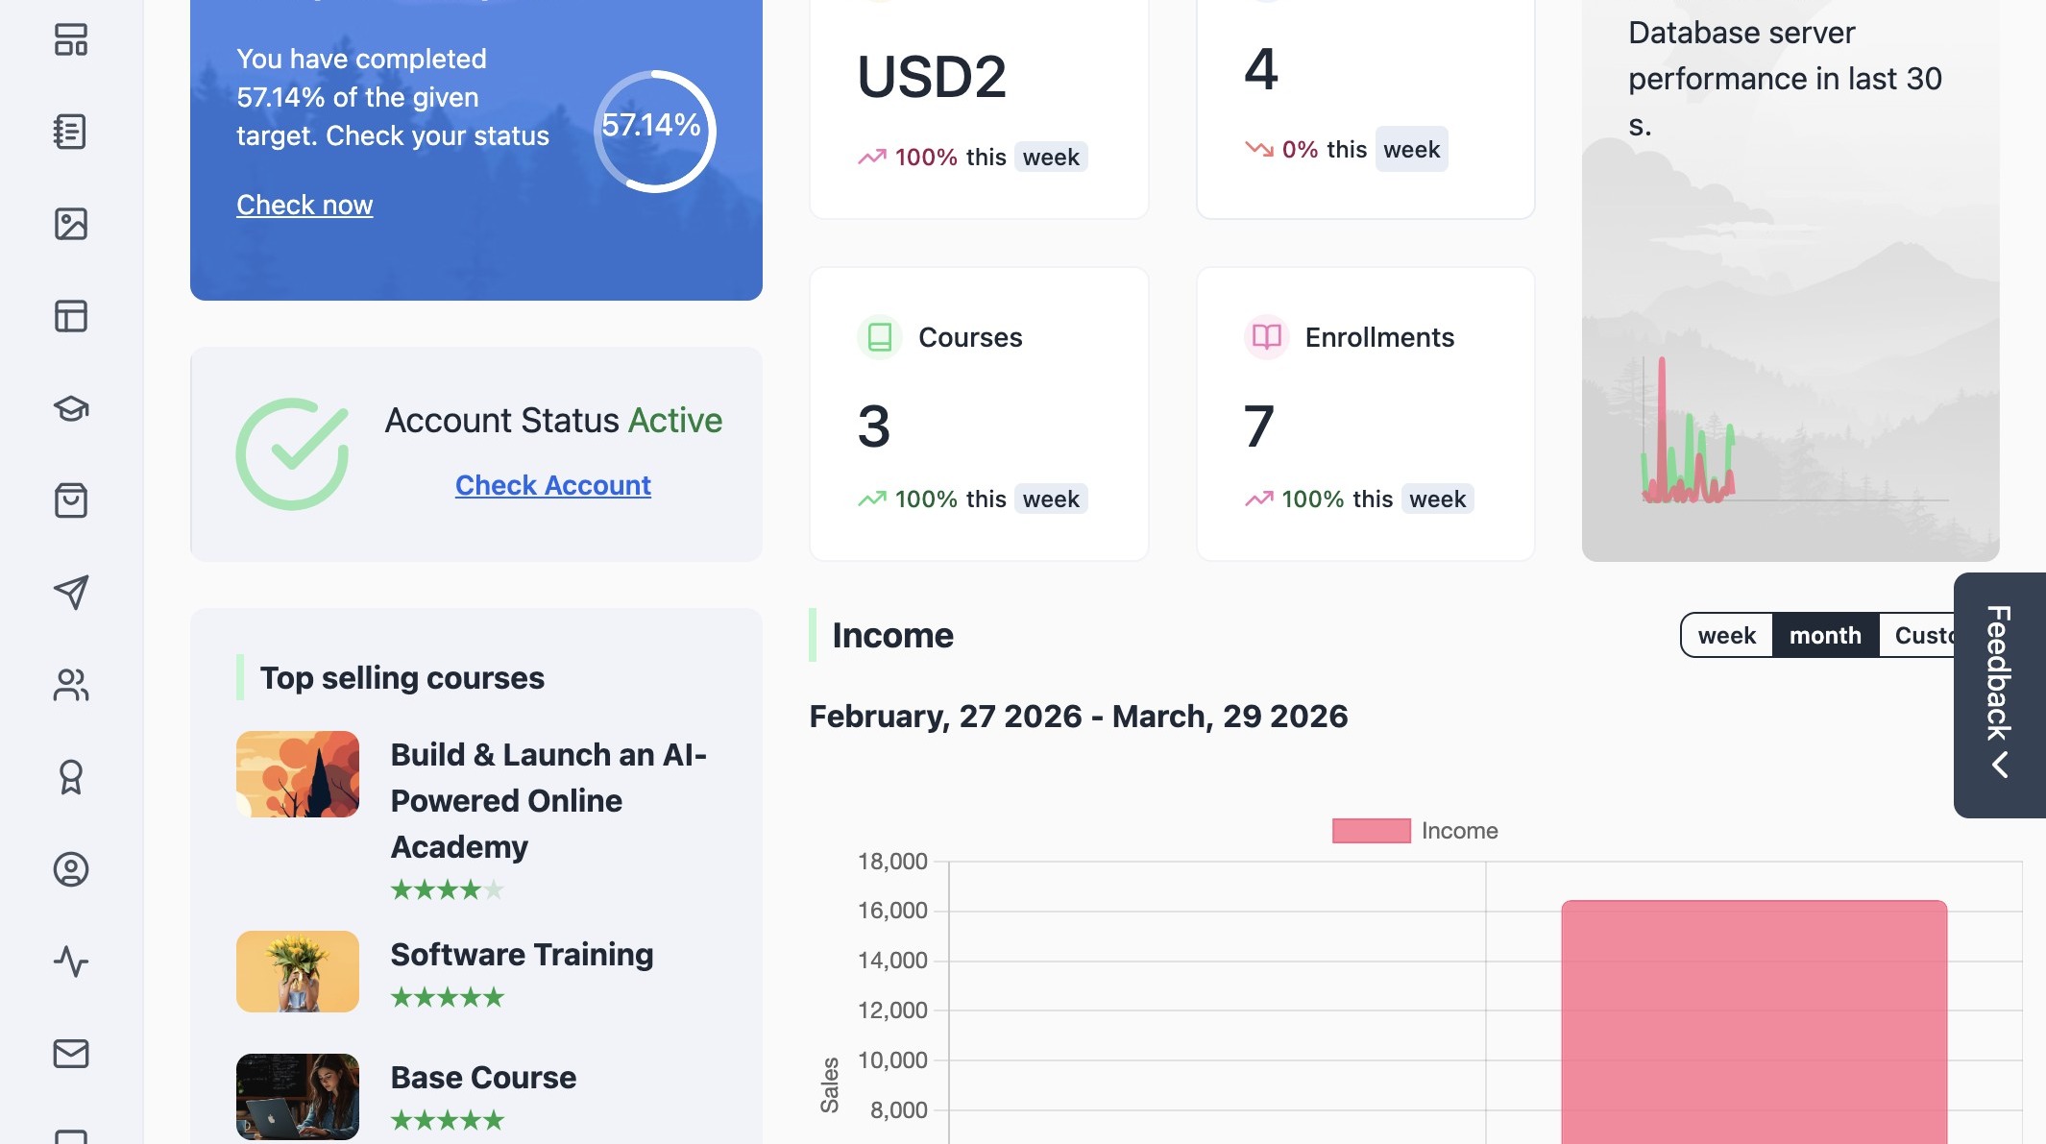Click the green checkmark account status icon
The image size is (2046, 1144).
click(x=292, y=453)
